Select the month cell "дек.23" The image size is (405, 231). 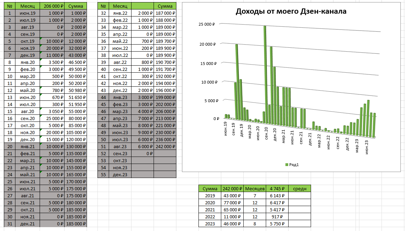pyautogui.click(x=120, y=174)
